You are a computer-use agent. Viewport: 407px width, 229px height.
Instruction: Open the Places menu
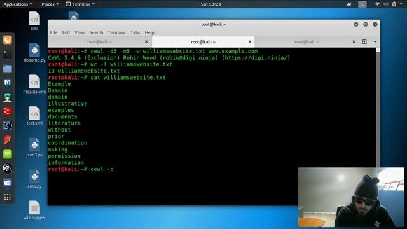[x=50, y=4]
